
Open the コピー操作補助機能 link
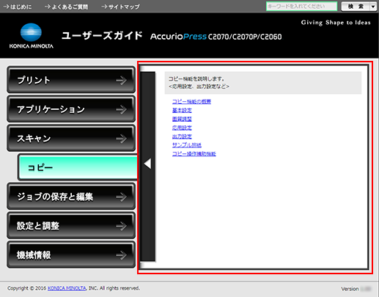coord(194,154)
